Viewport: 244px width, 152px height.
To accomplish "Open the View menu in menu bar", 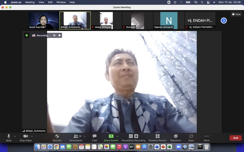I will click(x=41, y=2).
